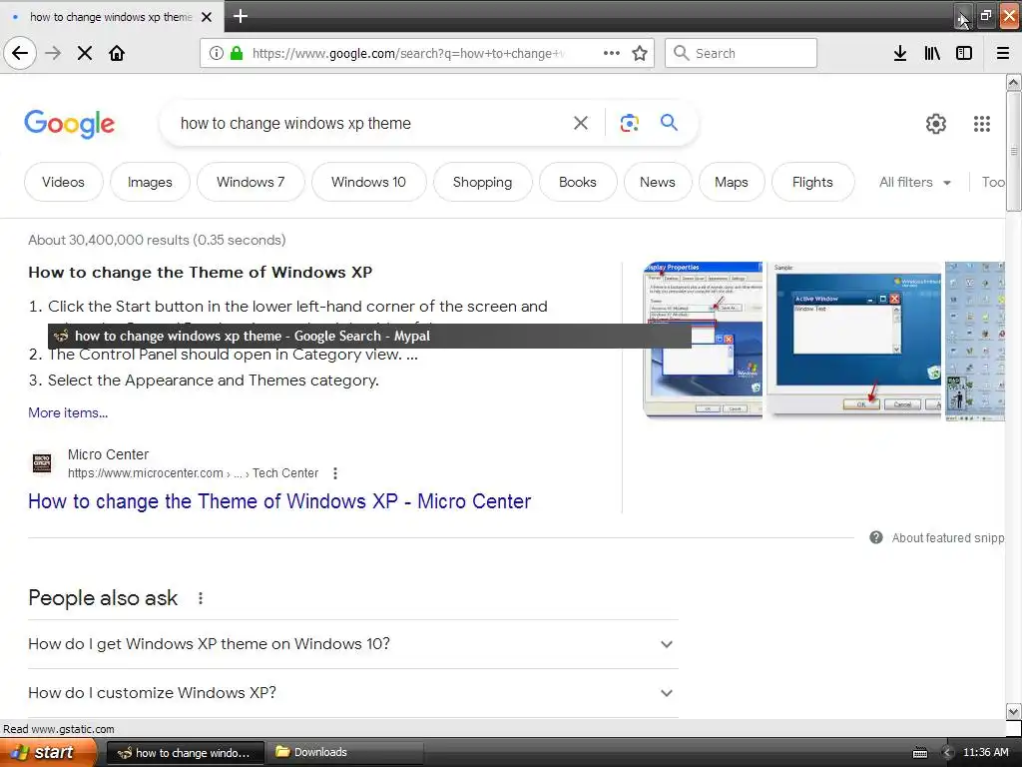
Task: Focus the address bar URL
Action: click(x=408, y=53)
